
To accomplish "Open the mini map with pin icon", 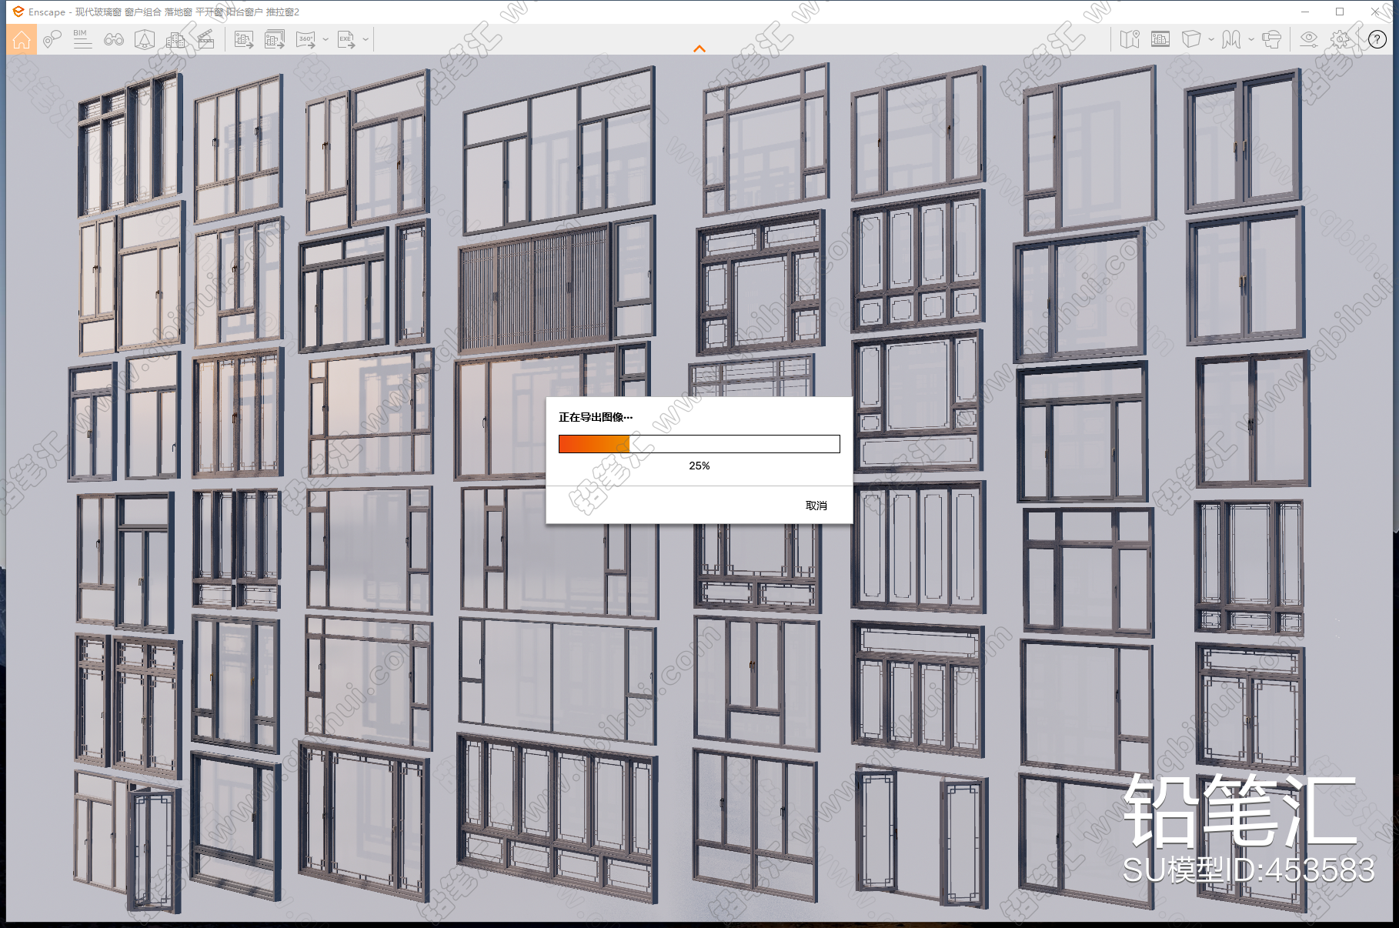I will (x=1130, y=39).
